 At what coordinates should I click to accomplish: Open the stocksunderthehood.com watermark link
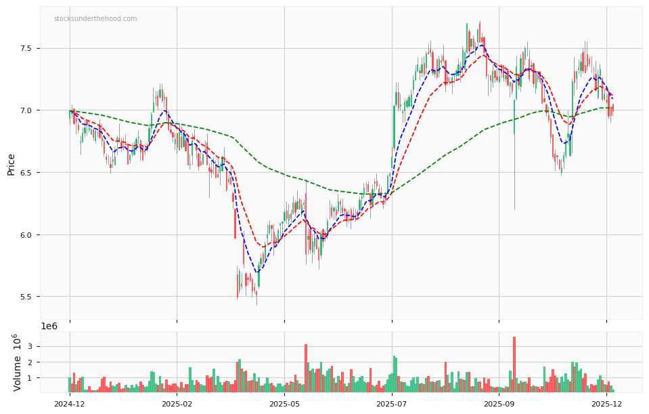click(92, 19)
